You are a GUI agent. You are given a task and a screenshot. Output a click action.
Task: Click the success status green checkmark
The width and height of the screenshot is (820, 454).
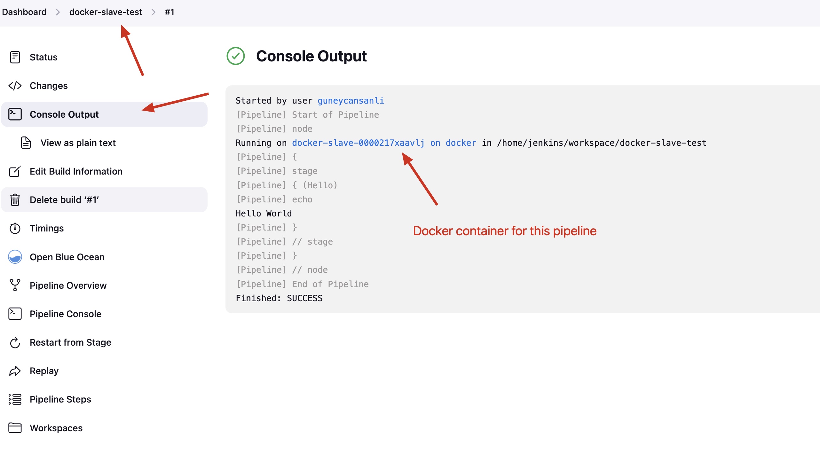[235, 56]
